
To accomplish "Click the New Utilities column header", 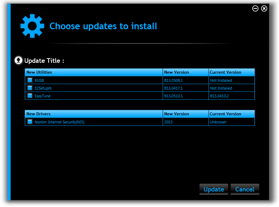I will pyautogui.click(x=94, y=72).
